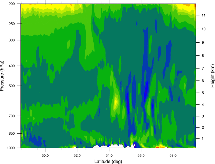Image resolution: width=215 pixels, height=164 pixels.
Task: Click the 5 km height label
Action: pyautogui.click(x=203, y=93)
